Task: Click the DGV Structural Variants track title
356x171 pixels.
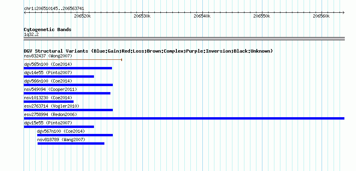Action: point(148,51)
